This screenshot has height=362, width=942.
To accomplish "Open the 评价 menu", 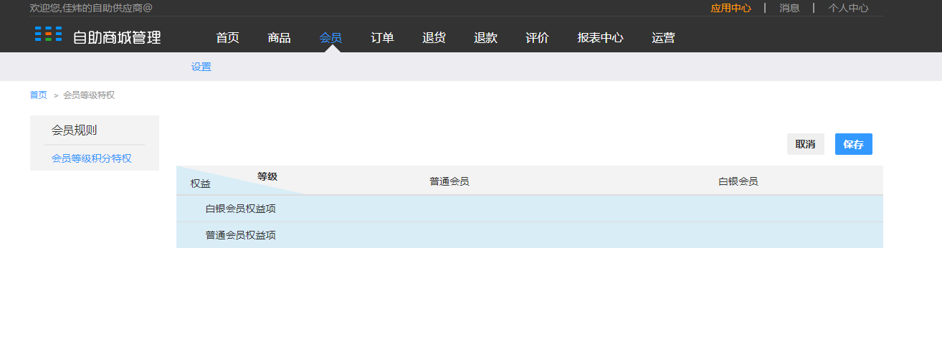I will click(x=537, y=38).
